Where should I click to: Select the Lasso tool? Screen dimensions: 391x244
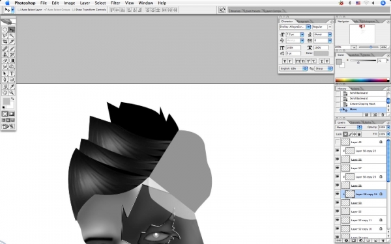(5, 36)
